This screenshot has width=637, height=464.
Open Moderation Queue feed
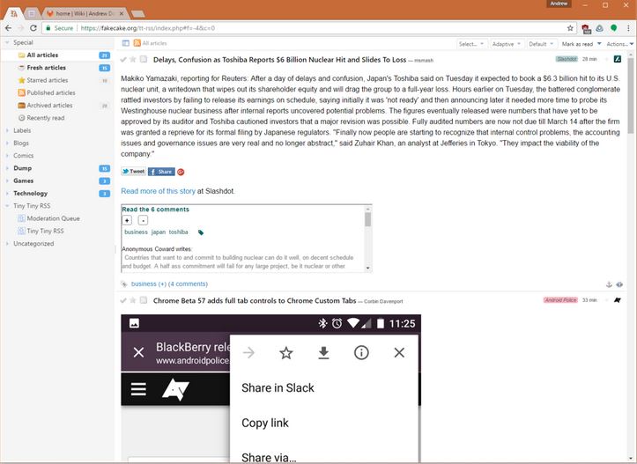coord(57,218)
